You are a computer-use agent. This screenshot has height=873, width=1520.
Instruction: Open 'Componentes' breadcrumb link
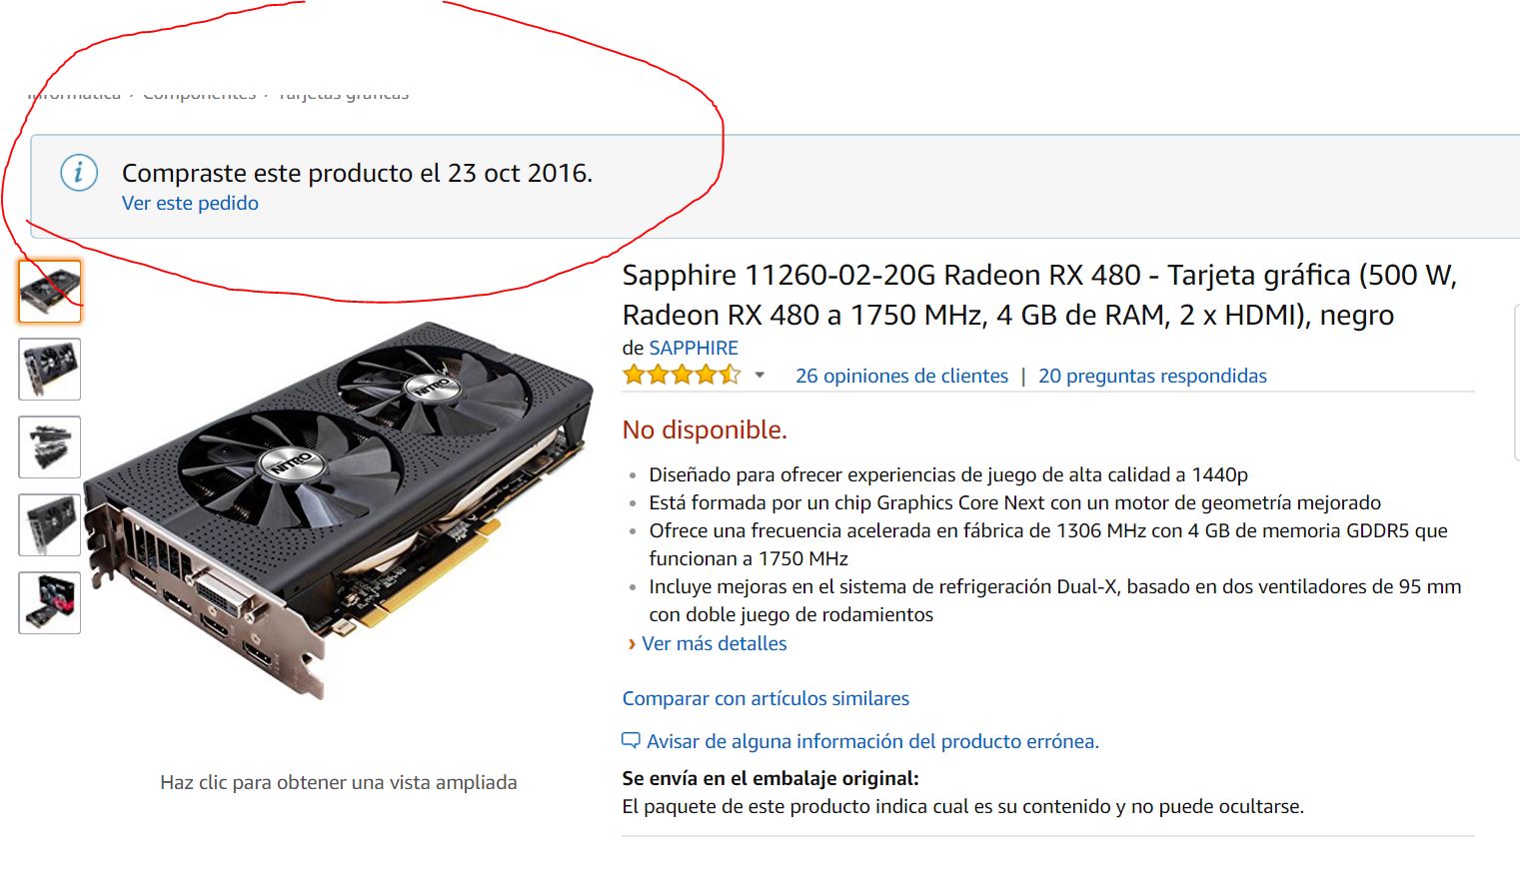pos(199,95)
